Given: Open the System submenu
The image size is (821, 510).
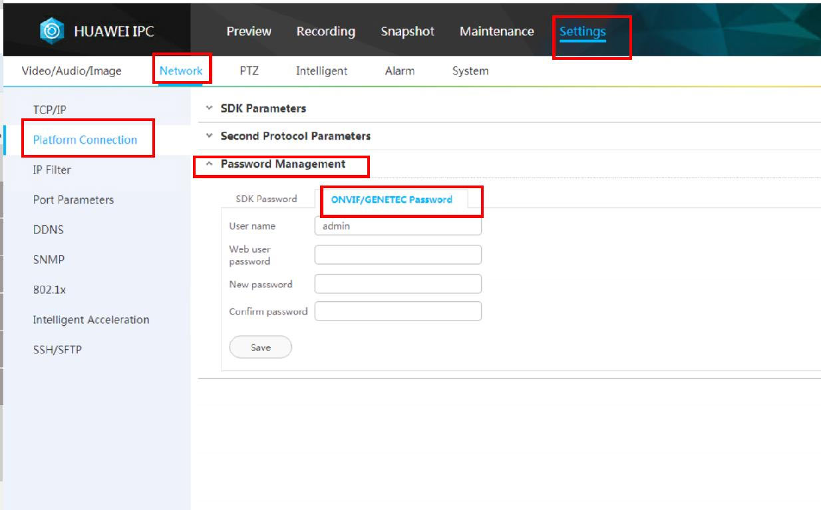Looking at the screenshot, I should 470,70.
